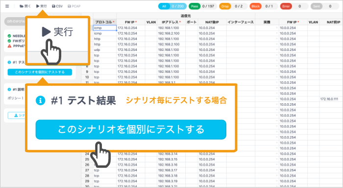Select the NAT前IP column header
This screenshot has height=188, width=343.
[x=331, y=22]
